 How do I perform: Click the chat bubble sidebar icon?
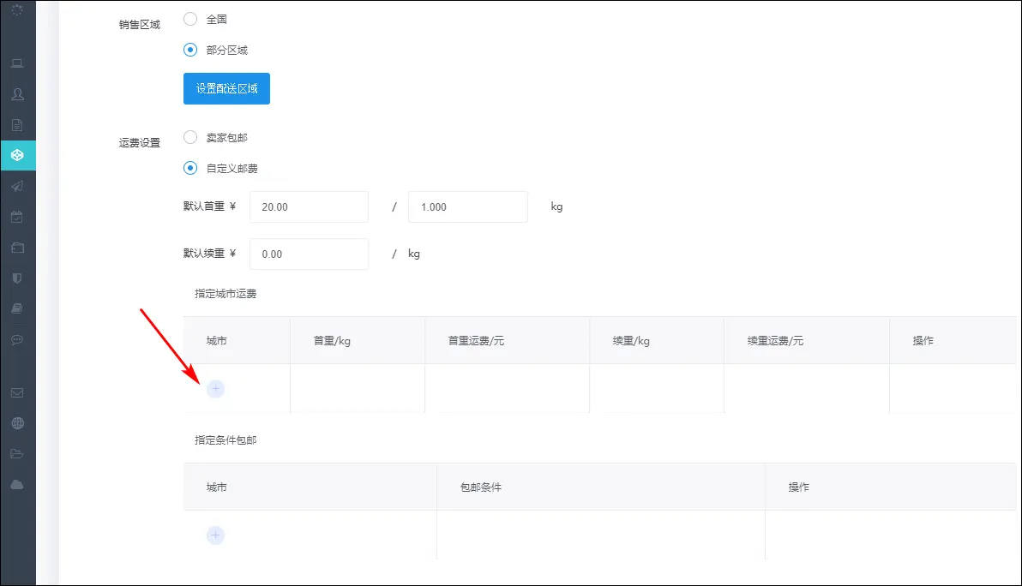pyautogui.click(x=17, y=339)
